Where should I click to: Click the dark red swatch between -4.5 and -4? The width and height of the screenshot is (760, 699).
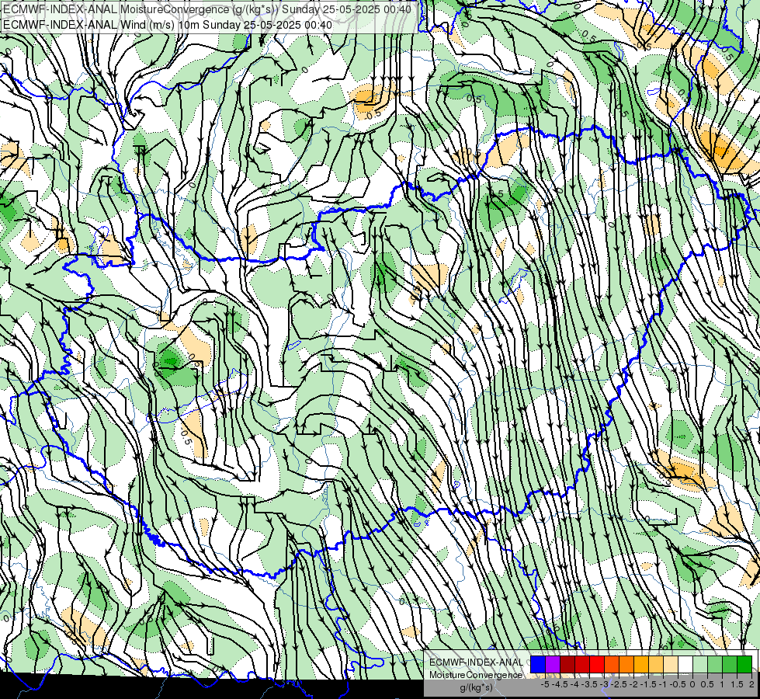[567, 664]
